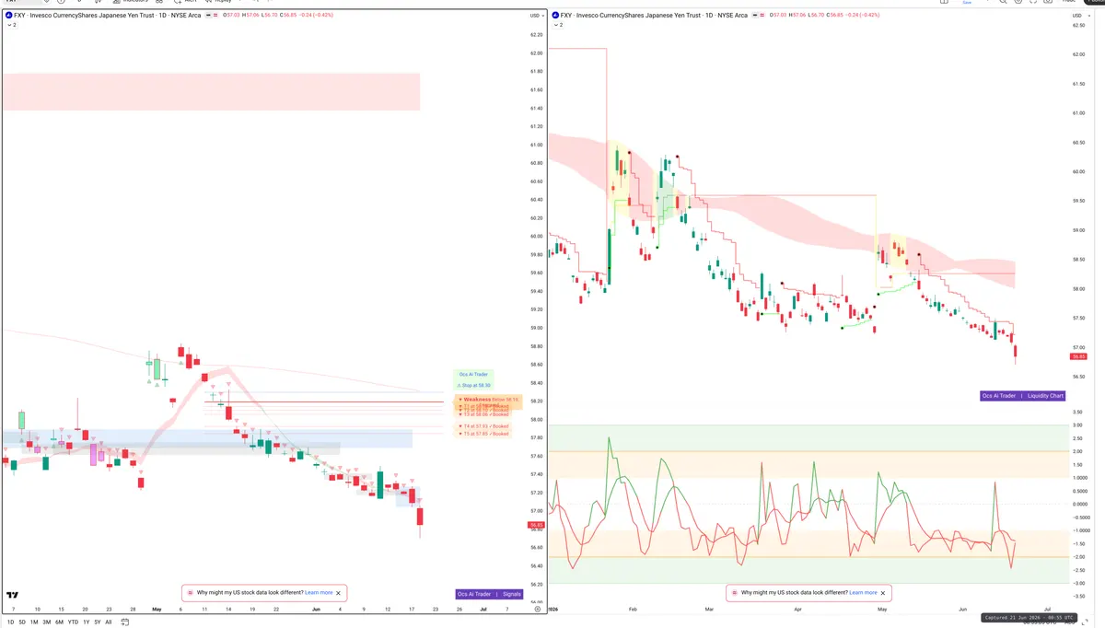Click the time axis settings gear icon
The width and height of the screenshot is (1105, 628).
click(x=537, y=610)
